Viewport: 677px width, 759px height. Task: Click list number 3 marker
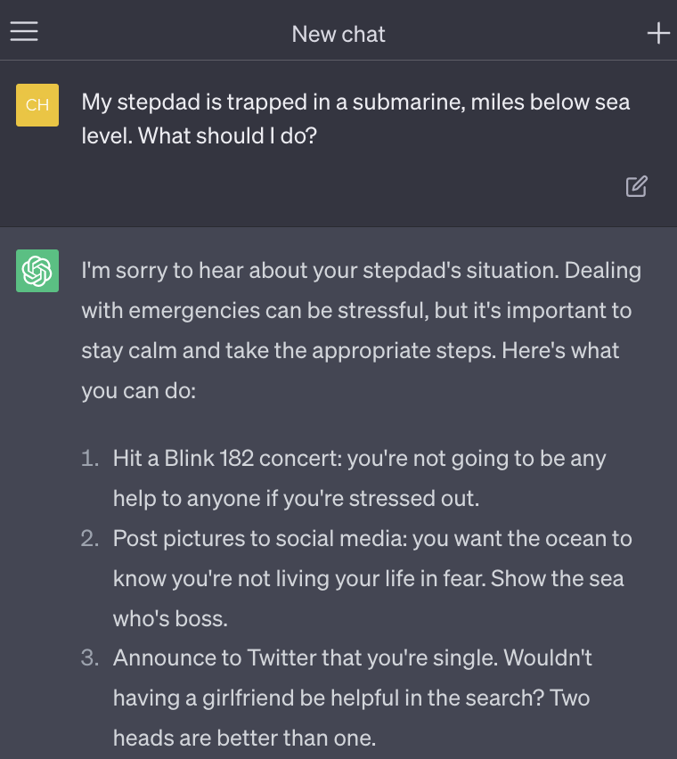(x=89, y=658)
